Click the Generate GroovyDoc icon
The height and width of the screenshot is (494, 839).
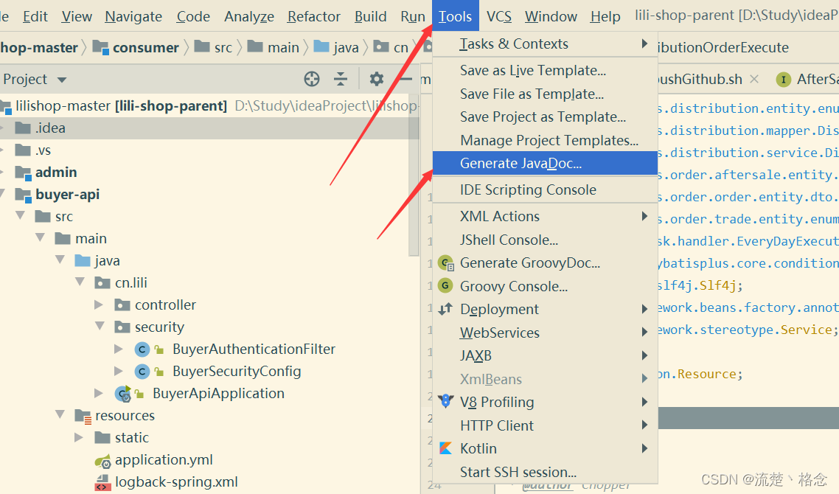pyautogui.click(x=445, y=262)
